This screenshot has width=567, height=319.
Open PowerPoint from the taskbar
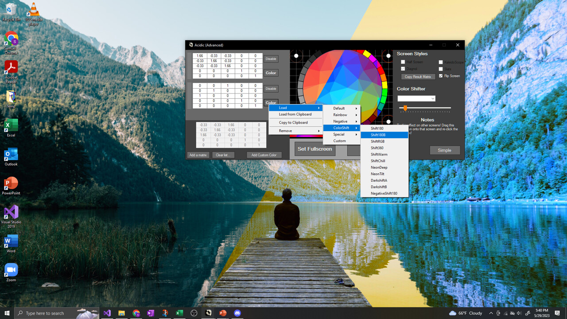223,313
